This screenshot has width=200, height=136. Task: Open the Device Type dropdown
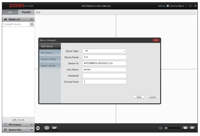point(104,51)
